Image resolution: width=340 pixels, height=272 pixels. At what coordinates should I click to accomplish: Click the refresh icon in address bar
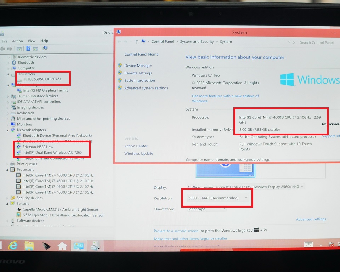294,42
